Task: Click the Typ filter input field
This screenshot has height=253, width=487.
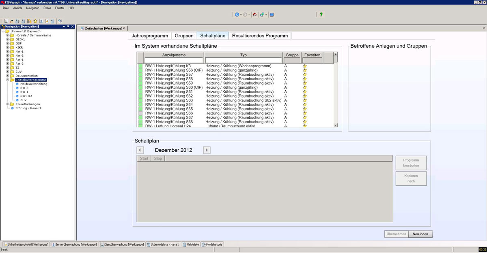Action: click(243, 60)
